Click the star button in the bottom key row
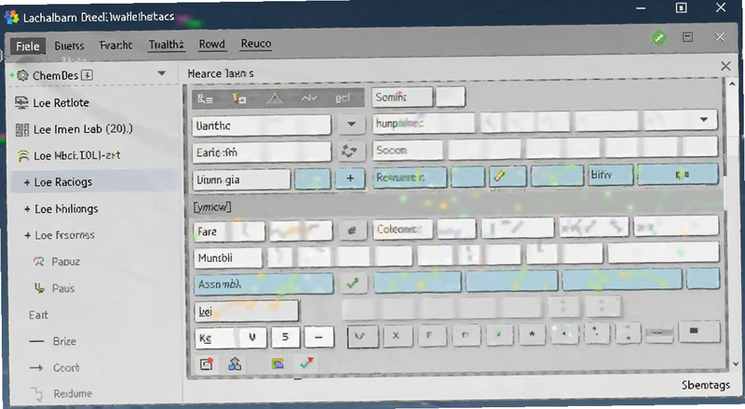Screen dimensions: 745x409 (532, 335)
